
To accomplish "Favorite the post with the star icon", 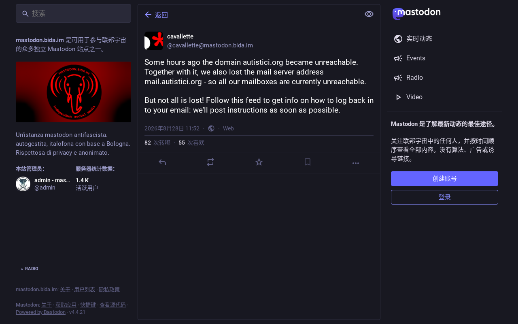I will (259, 162).
